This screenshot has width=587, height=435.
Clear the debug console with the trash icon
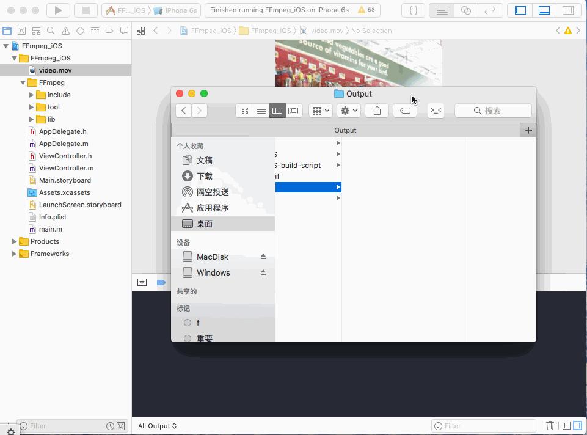pos(550,425)
